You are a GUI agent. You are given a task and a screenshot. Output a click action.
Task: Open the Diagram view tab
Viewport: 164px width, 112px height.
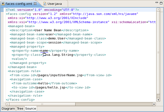point(8,109)
